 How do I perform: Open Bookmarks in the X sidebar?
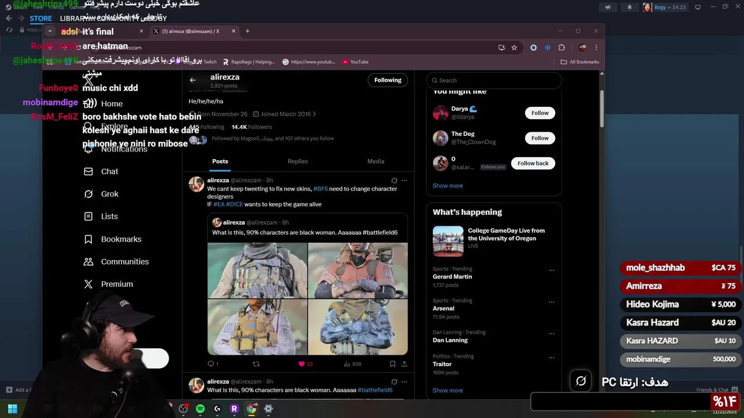pos(113,239)
